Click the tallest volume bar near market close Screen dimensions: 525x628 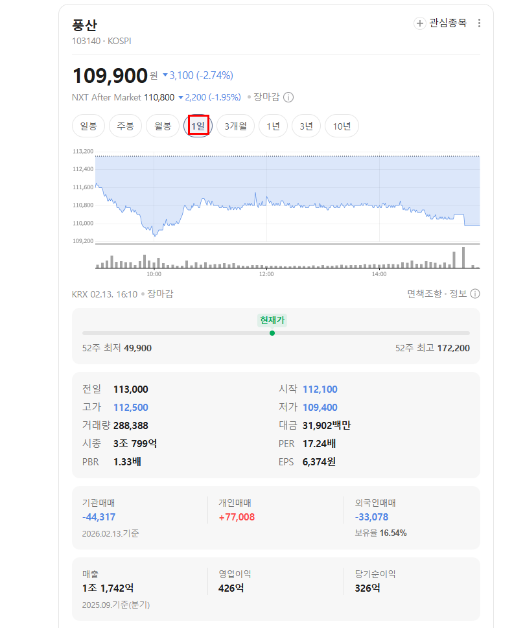click(463, 257)
